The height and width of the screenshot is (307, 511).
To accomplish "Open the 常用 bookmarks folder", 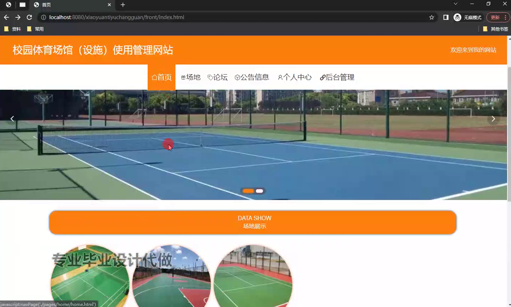I will (35, 29).
